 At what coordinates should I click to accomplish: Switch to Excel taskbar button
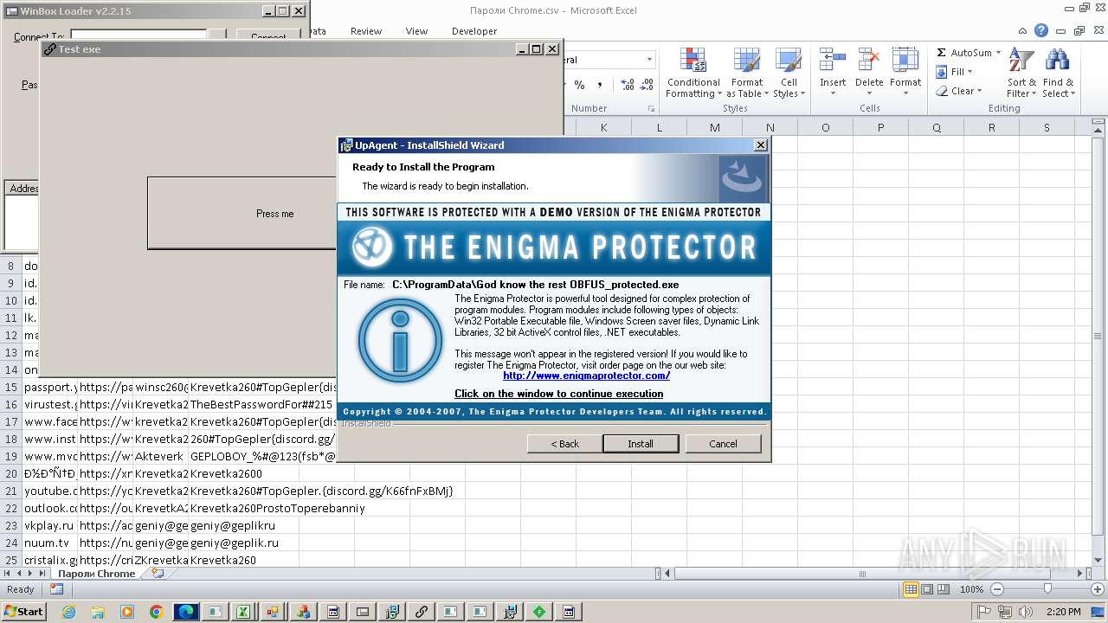pyautogui.click(x=244, y=612)
